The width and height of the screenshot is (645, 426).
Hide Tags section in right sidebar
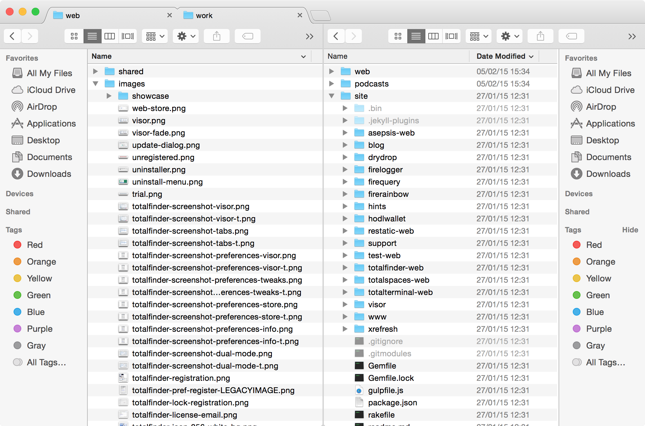628,231
